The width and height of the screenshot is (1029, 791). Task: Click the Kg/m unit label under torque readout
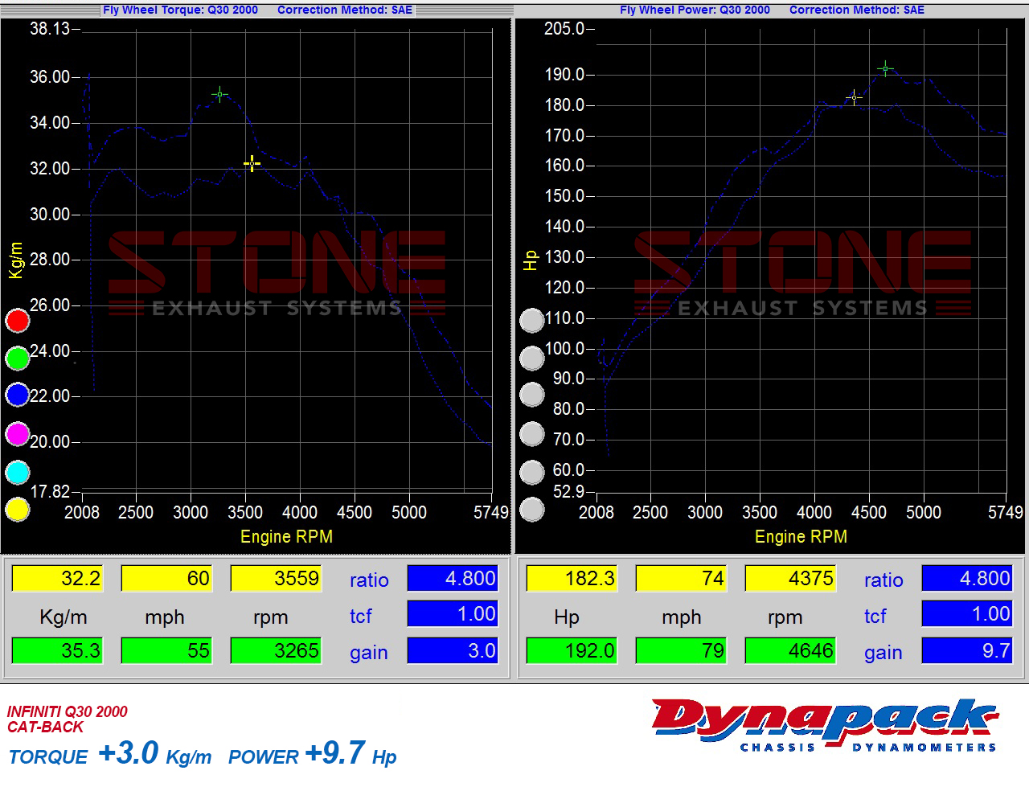pyautogui.click(x=64, y=617)
